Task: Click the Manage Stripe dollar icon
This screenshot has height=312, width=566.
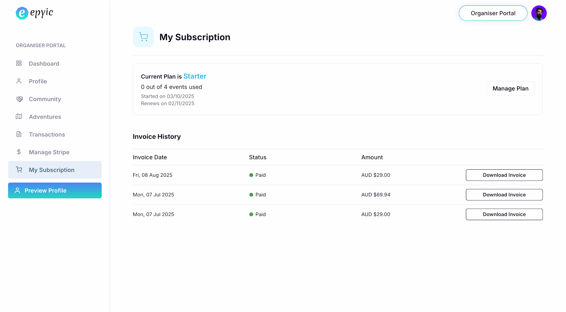Action: click(x=19, y=152)
